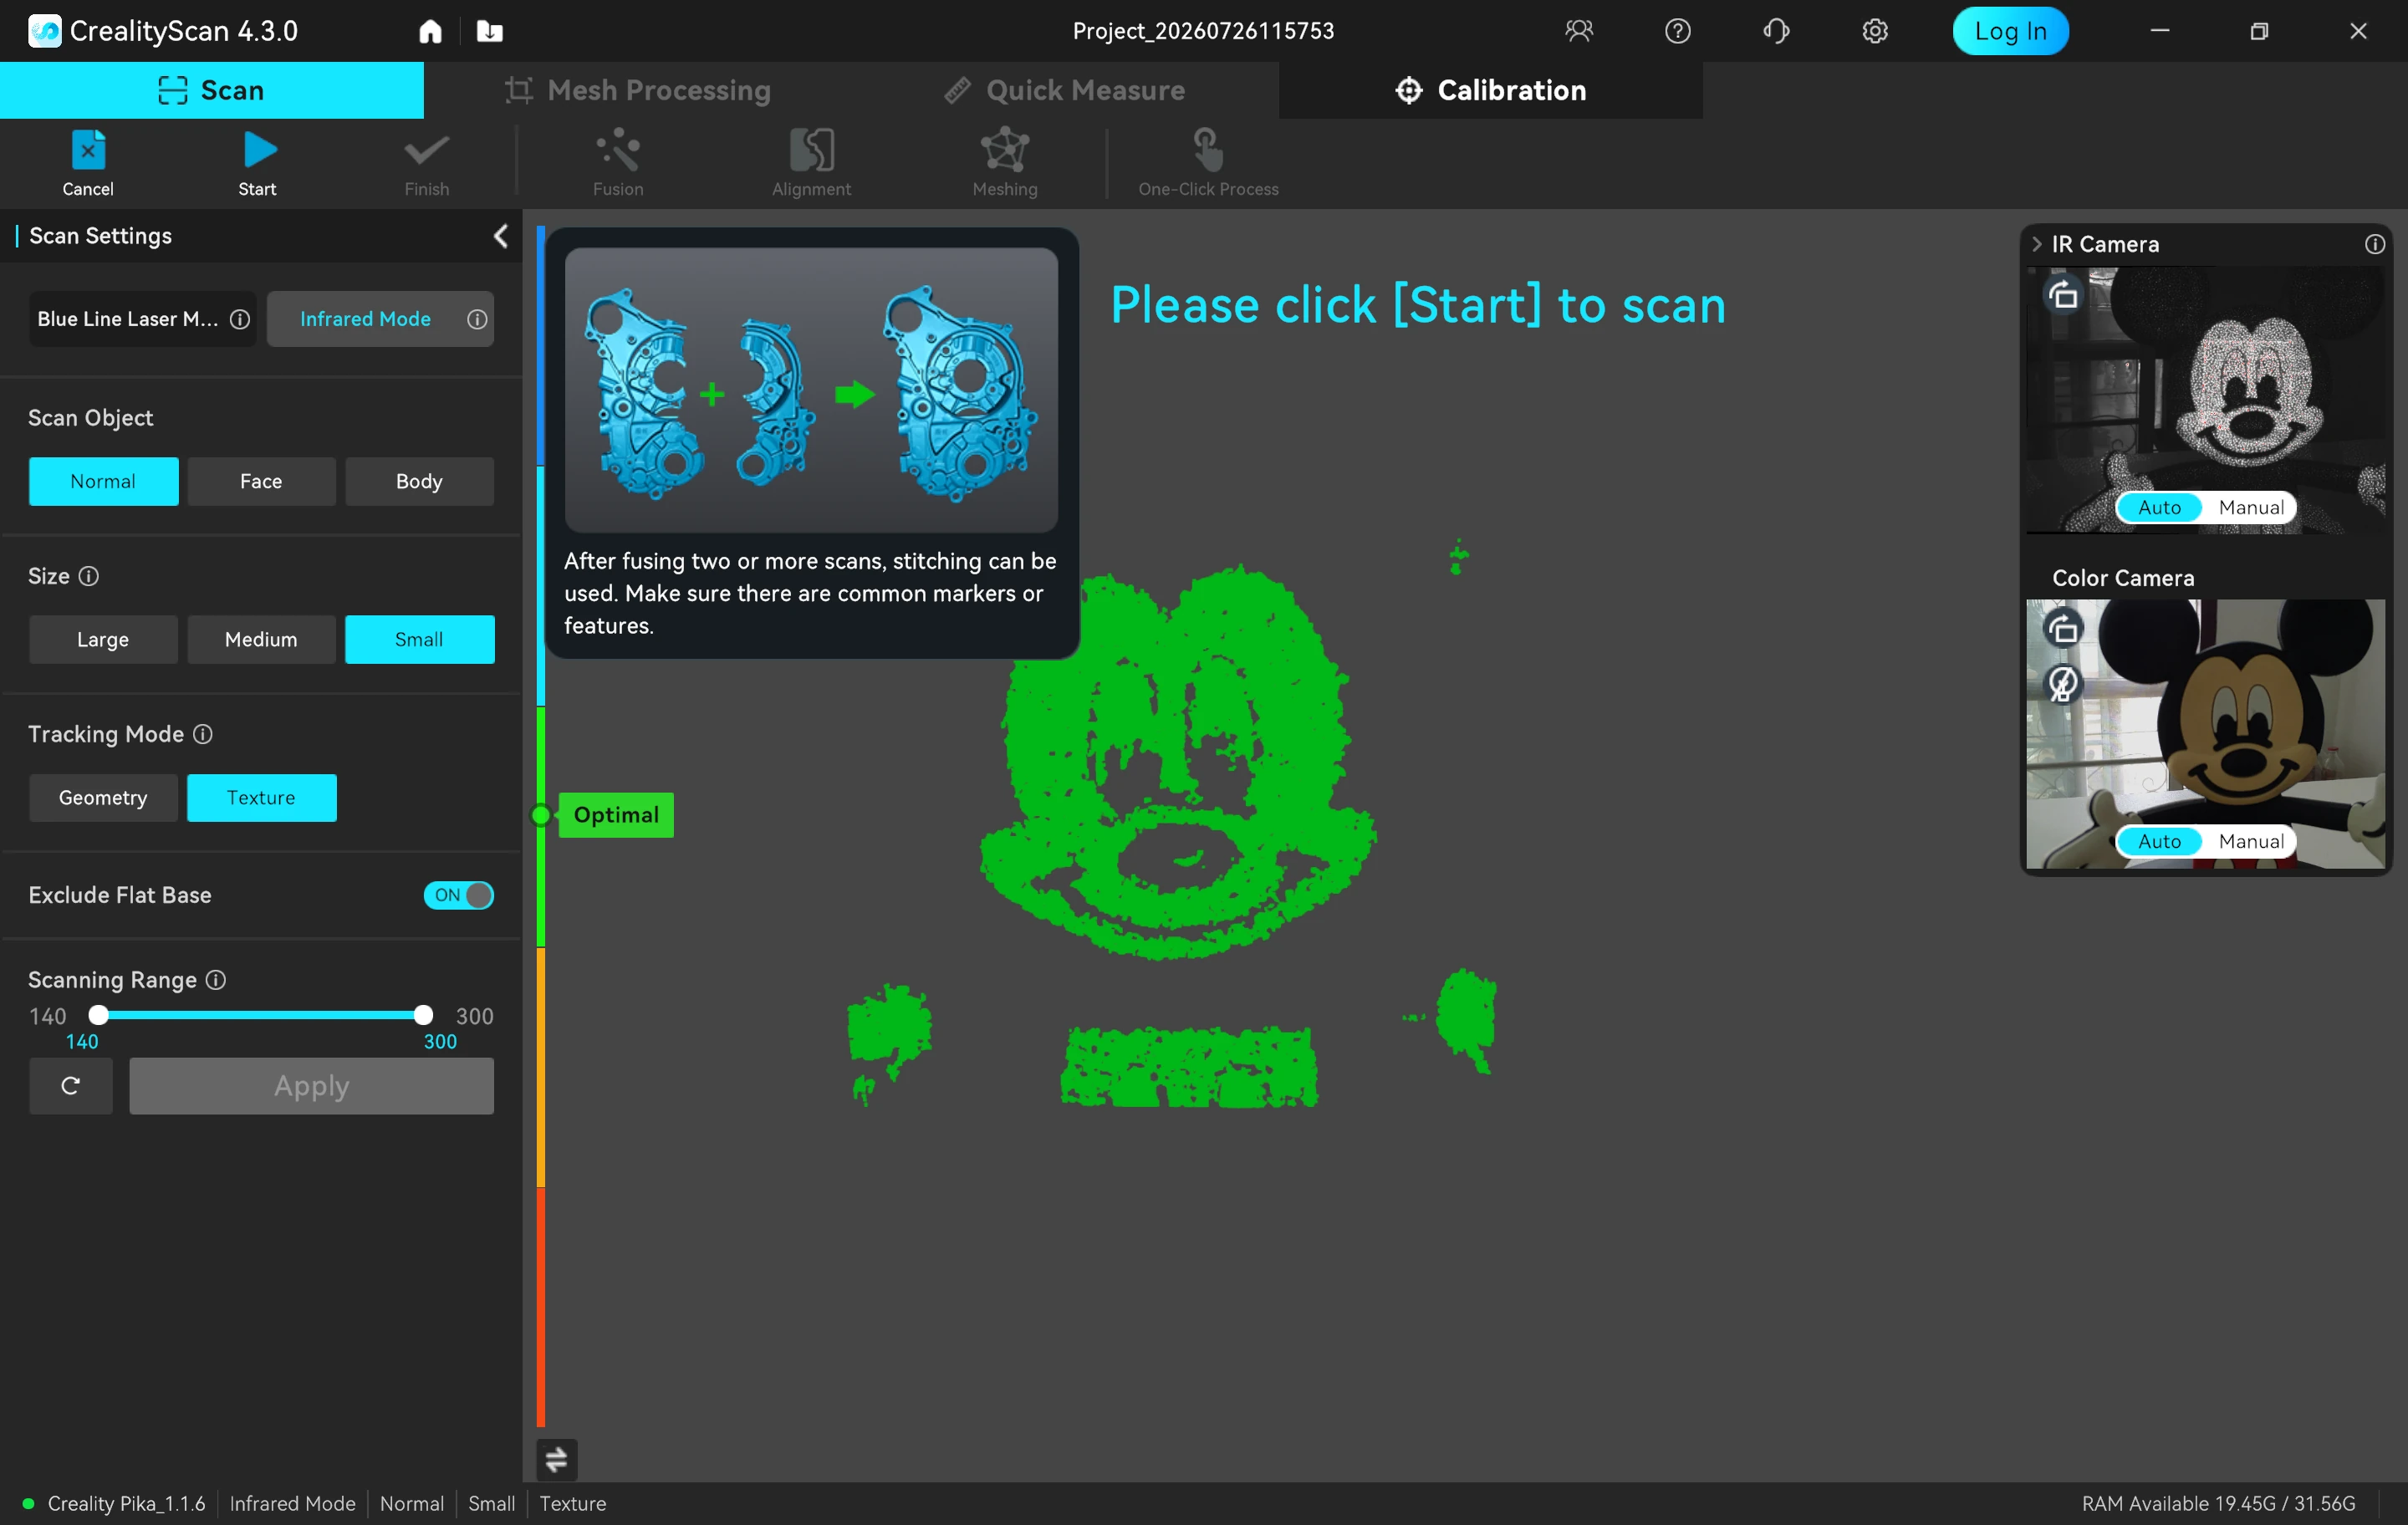Collapse the Scan Settings panel
2408x1525 pixels.
click(x=501, y=236)
